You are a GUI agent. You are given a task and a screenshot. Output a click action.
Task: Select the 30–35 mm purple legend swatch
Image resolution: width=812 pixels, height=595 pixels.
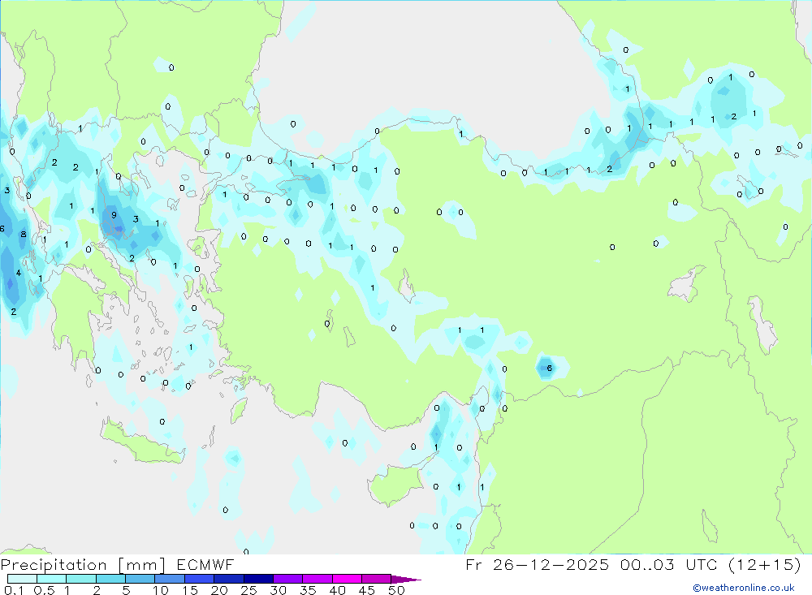[x=287, y=579]
